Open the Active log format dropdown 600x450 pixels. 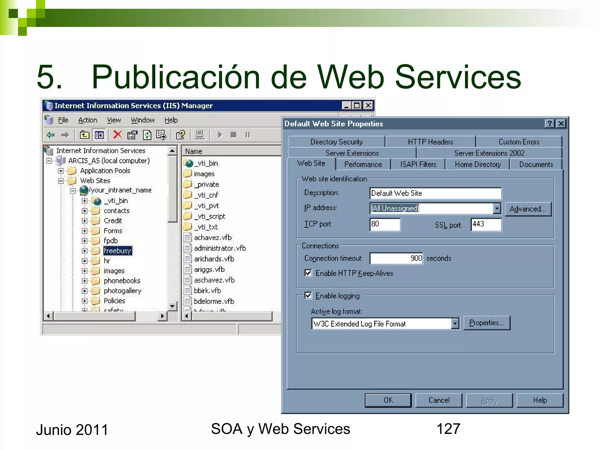pyautogui.click(x=455, y=324)
